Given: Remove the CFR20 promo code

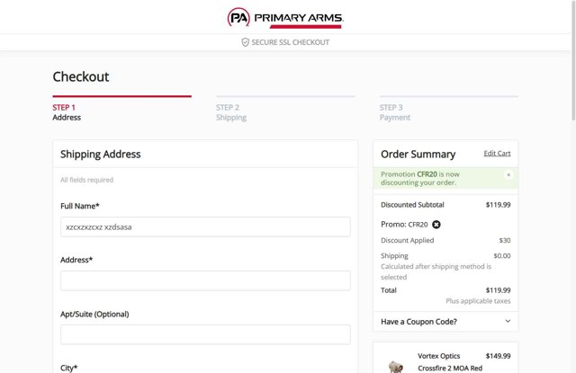Looking at the screenshot, I should (436, 225).
